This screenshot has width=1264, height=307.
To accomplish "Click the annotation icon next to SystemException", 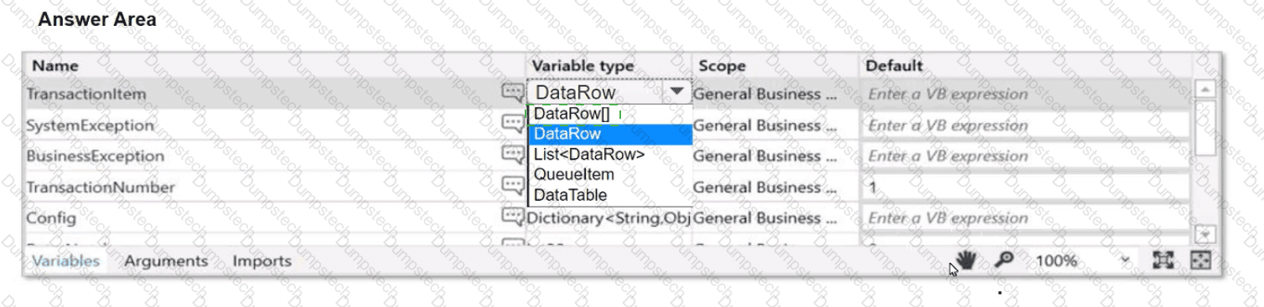I will (x=512, y=124).
